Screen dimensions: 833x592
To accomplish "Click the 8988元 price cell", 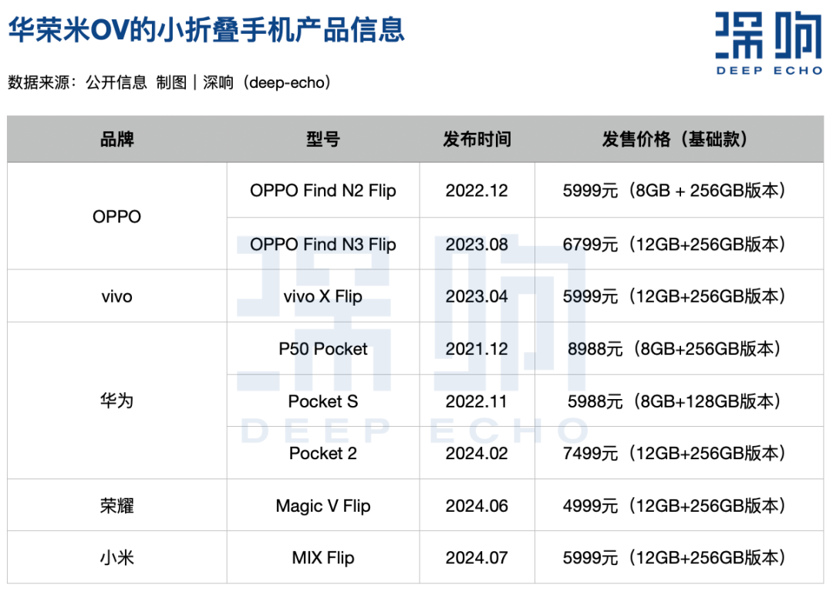I will [x=674, y=349].
